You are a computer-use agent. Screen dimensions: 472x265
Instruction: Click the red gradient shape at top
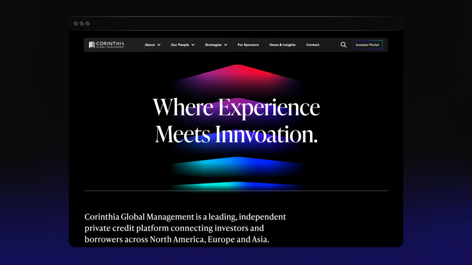[237, 74]
